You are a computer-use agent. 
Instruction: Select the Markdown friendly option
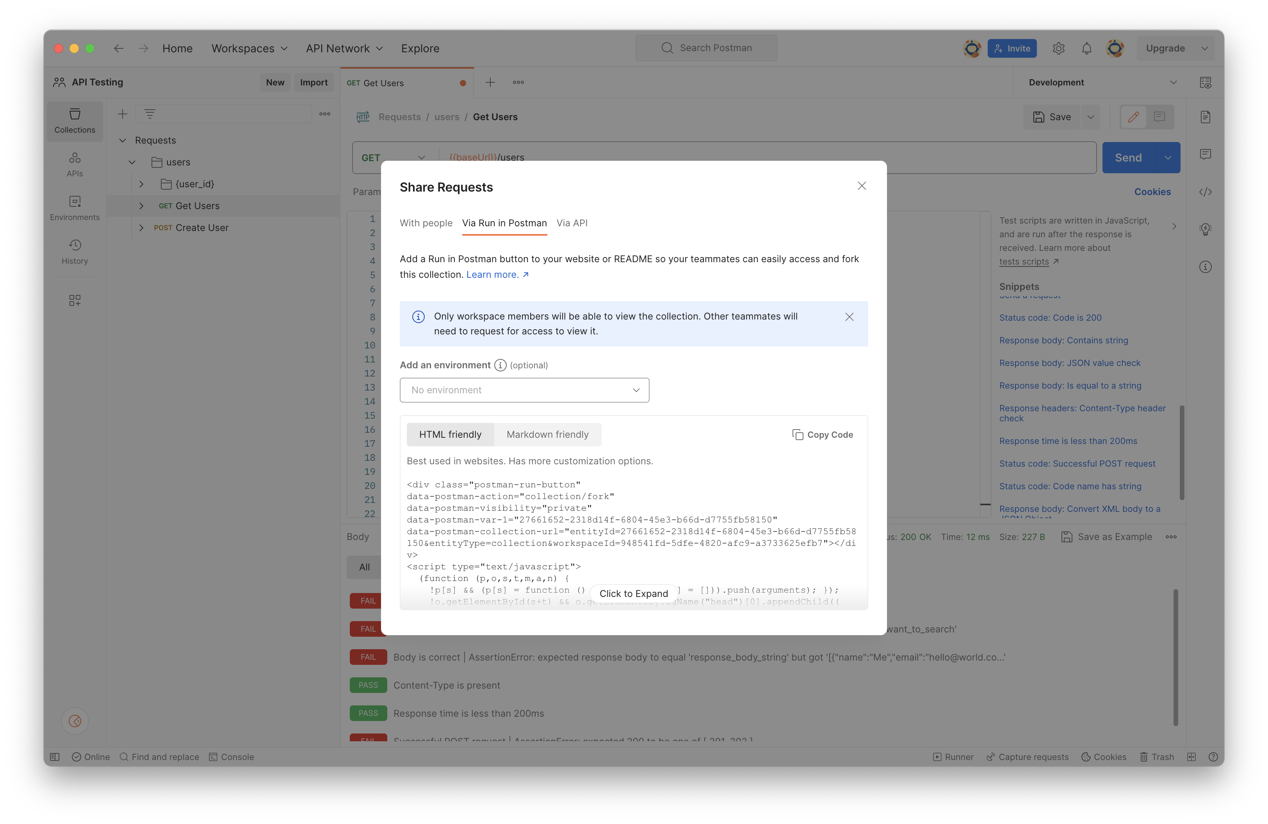click(x=547, y=434)
